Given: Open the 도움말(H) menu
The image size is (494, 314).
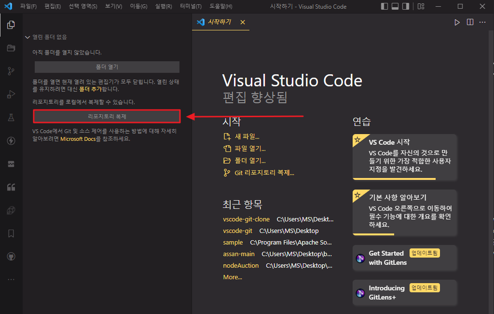Looking at the screenshot, I should 221,6.
